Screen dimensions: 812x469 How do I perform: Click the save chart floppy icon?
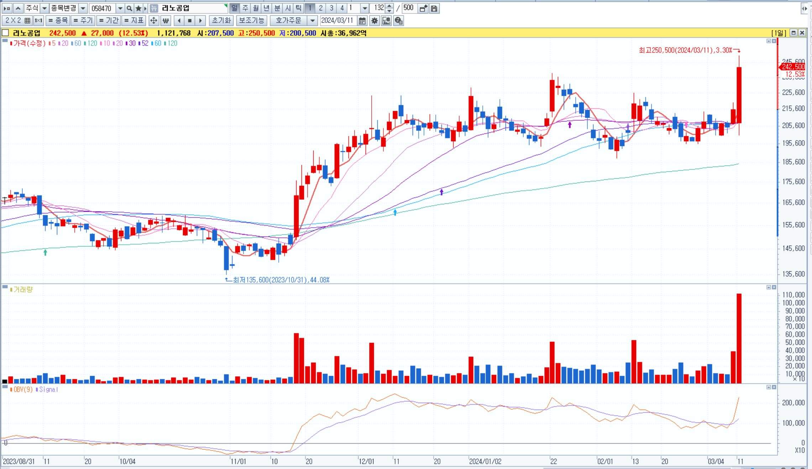pyautogui.click(x=434, y=8)
